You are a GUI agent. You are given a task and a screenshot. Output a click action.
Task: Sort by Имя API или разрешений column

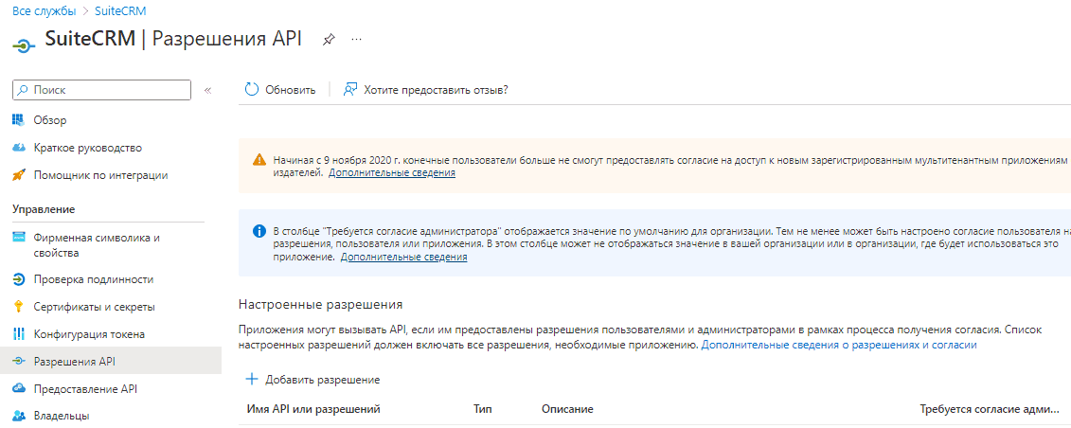coord(312,410)
